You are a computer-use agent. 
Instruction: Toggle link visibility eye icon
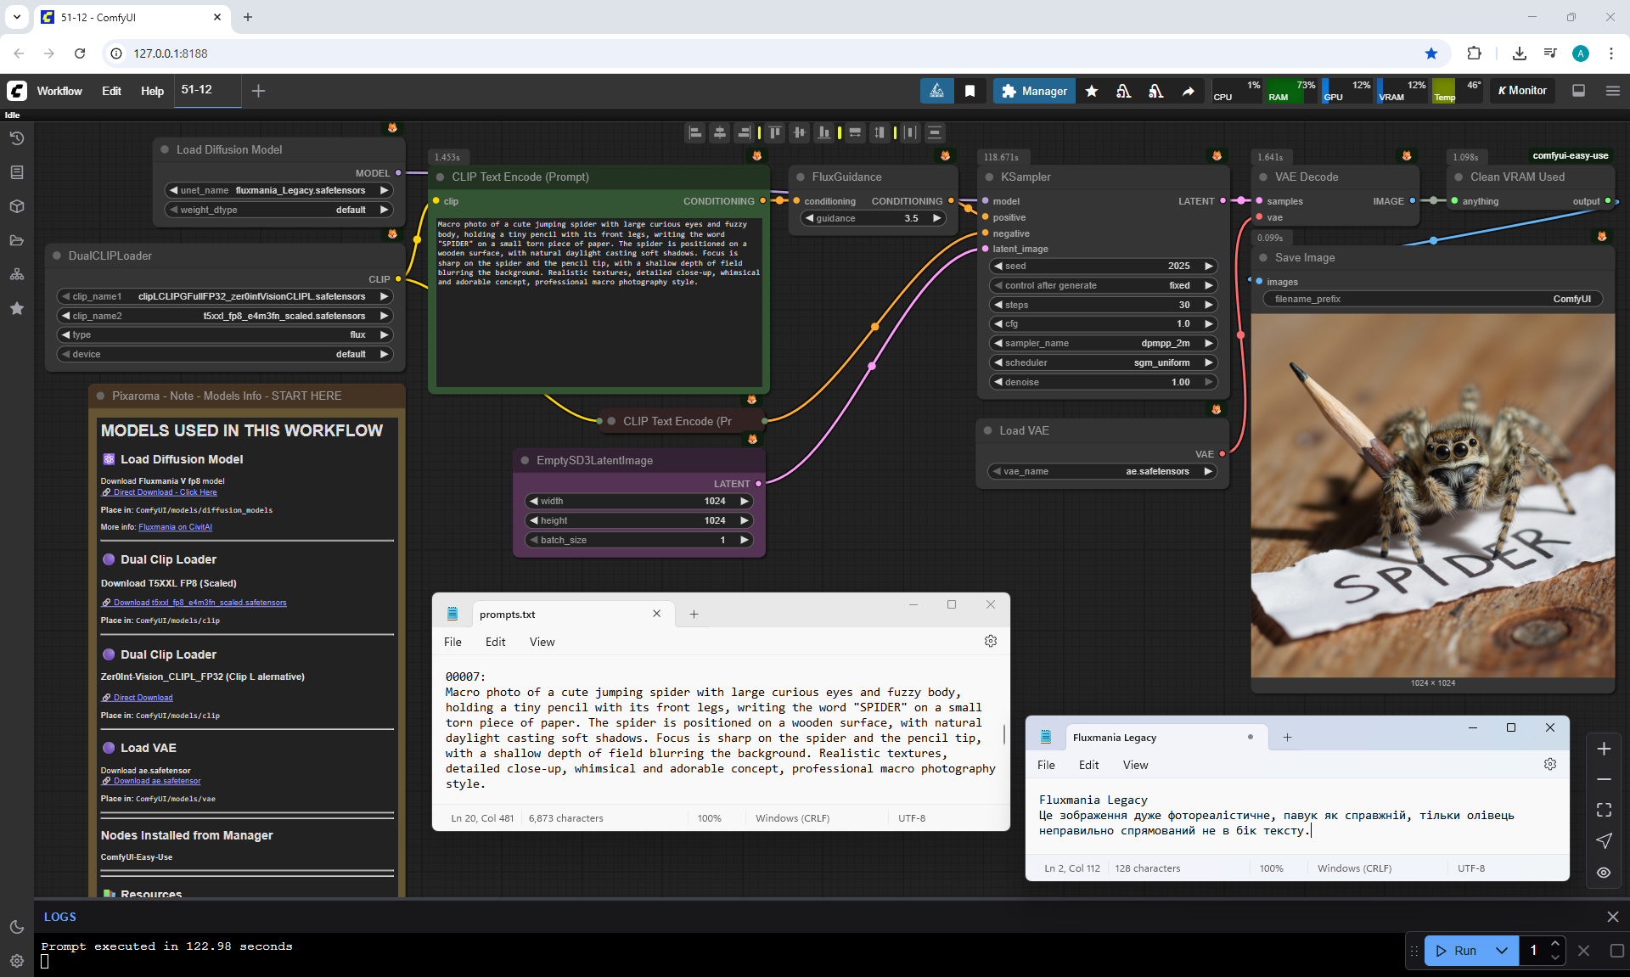(x=1603, y=872)
